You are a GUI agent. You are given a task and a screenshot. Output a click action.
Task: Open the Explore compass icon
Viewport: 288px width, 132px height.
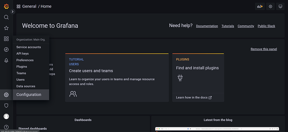click(6, 50)
